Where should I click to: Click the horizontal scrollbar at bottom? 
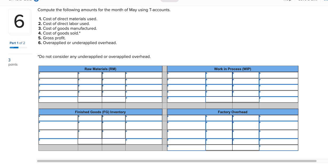[x=177, y=161]
